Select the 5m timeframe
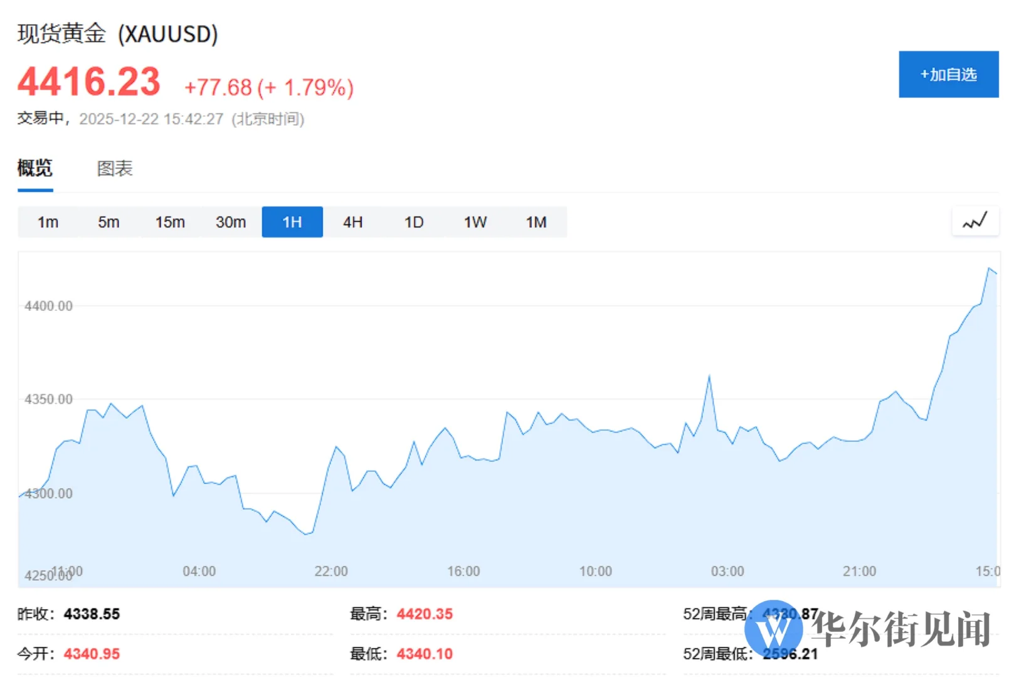The height and width of the screenshot is (677, 1009). click(x=108, y=222)
